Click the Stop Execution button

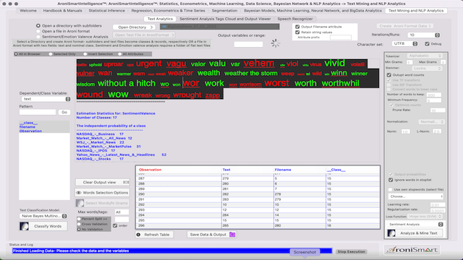point(352,252)
